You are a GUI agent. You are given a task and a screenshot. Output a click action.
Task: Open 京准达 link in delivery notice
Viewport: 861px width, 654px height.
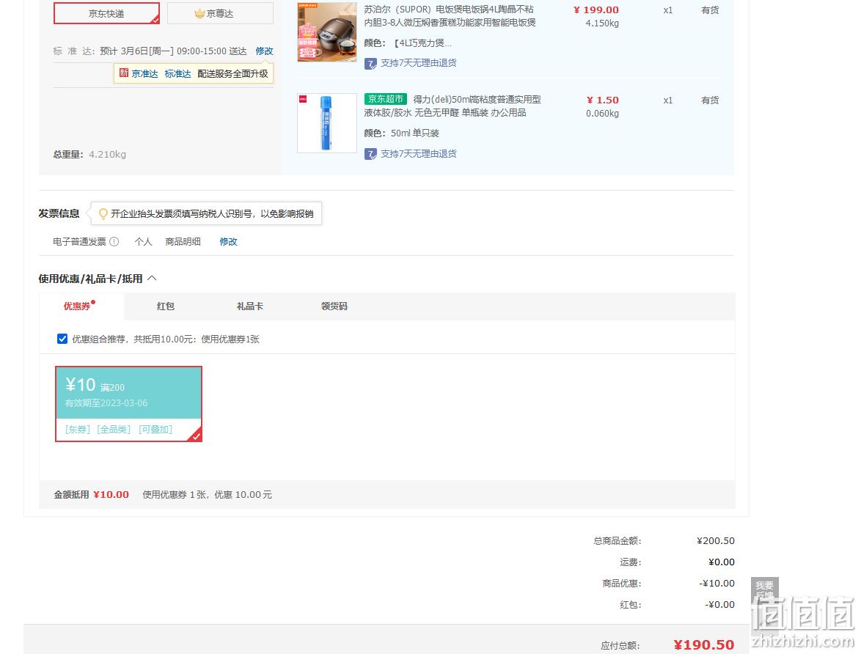[145, 73]
